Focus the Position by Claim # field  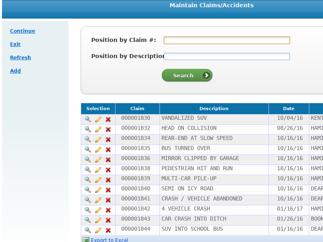pos(227,40)
